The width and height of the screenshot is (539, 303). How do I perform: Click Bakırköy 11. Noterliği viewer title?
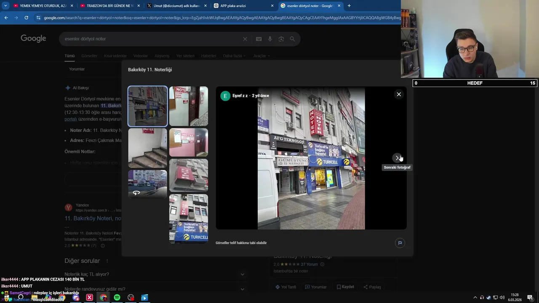coord(150,70)
